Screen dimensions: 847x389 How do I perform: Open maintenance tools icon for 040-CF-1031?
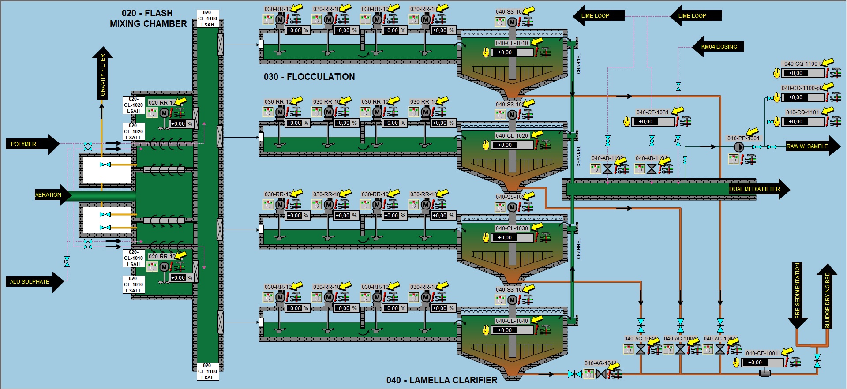(x=686, y=121)
